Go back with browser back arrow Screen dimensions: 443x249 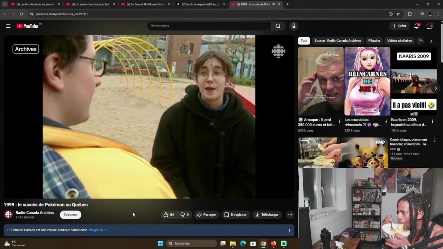[5, 14]
